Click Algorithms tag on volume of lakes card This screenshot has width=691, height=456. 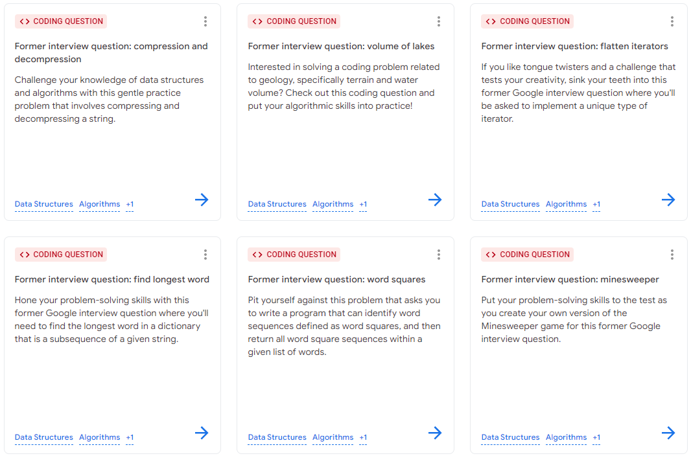[x=333, y=204]
